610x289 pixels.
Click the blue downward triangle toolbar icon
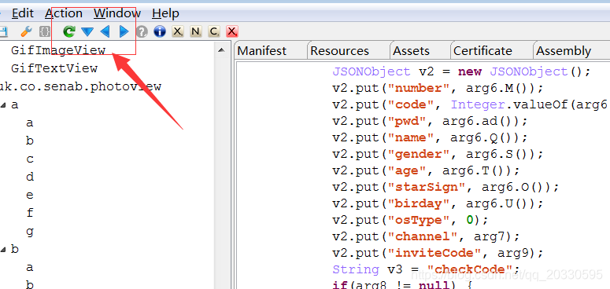[87, 32]
